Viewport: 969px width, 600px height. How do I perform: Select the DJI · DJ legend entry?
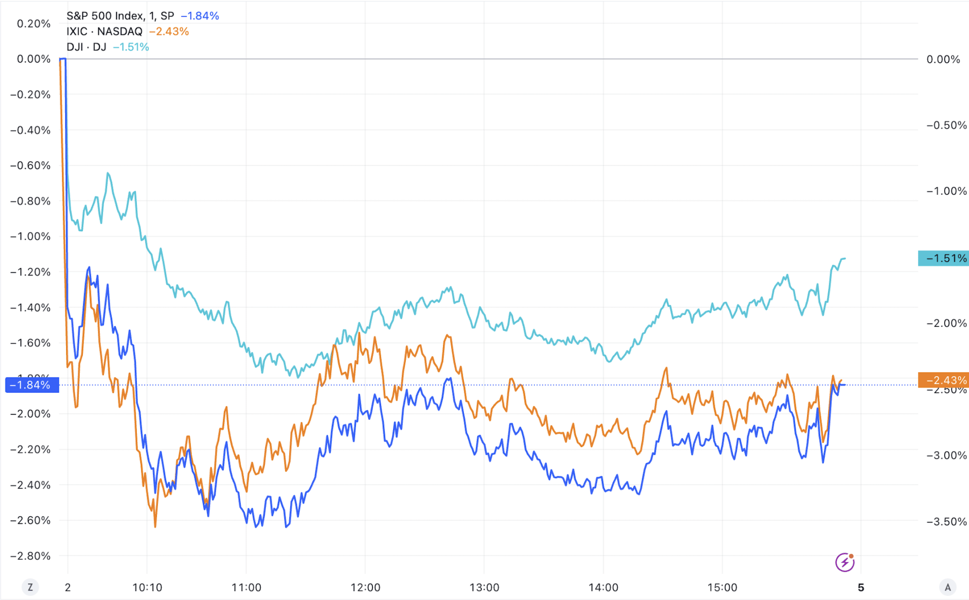[86, 47]
